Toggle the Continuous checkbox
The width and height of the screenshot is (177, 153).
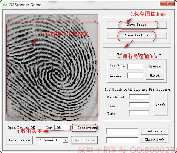tap(74, 128)
